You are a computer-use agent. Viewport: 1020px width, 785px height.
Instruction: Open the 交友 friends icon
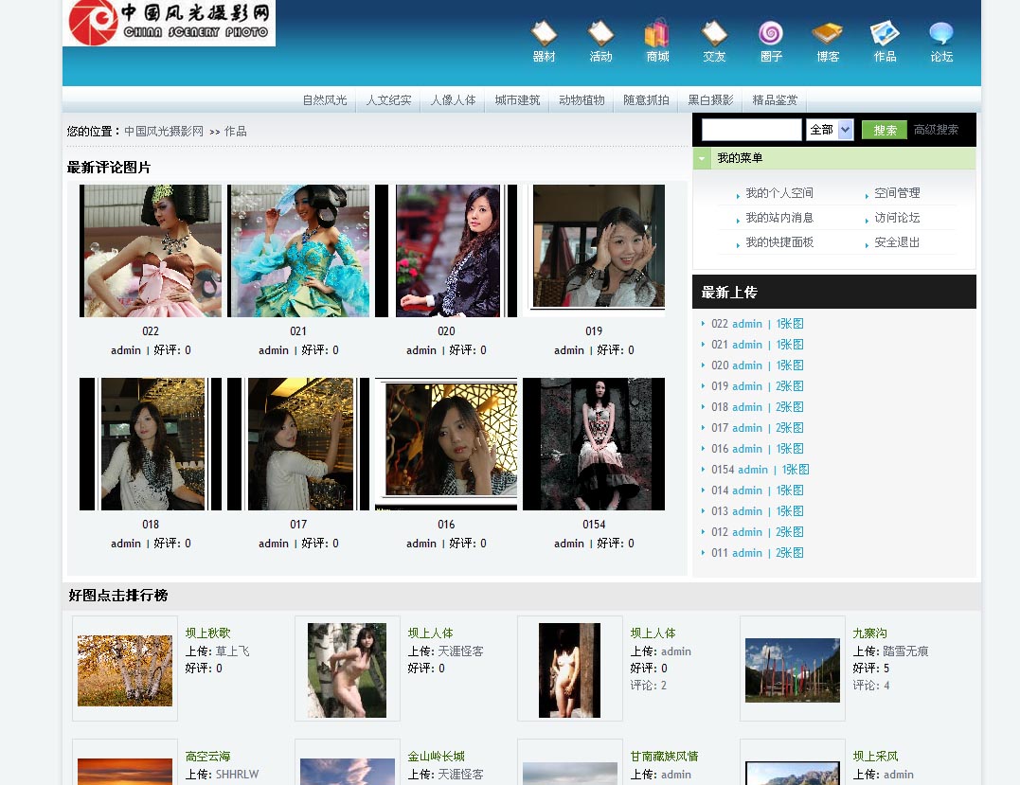713,41
